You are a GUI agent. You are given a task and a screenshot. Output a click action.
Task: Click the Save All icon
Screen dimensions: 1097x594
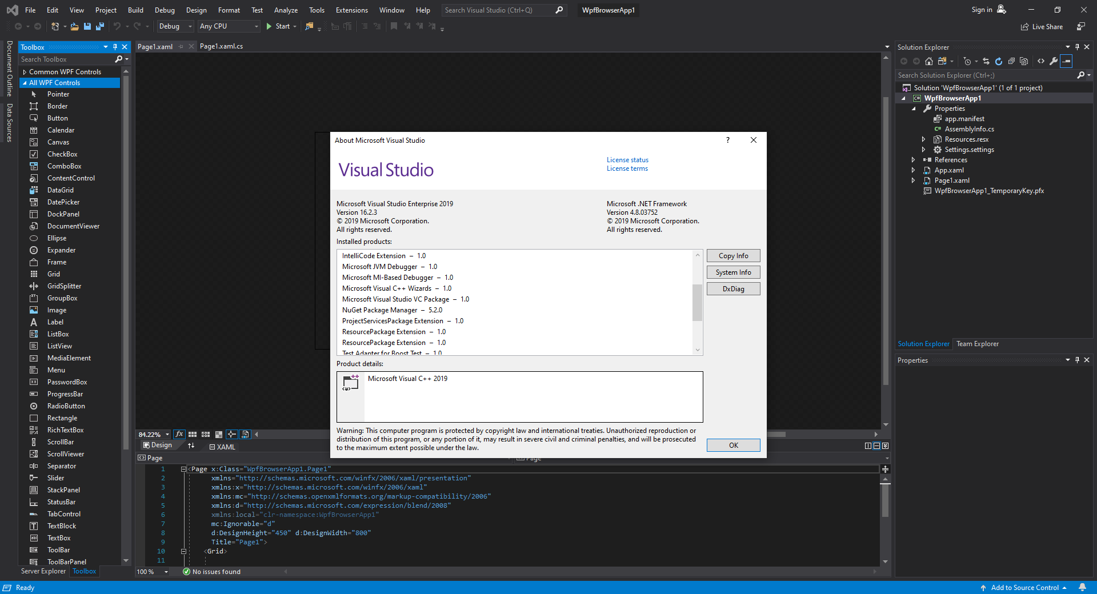[100, 26]
